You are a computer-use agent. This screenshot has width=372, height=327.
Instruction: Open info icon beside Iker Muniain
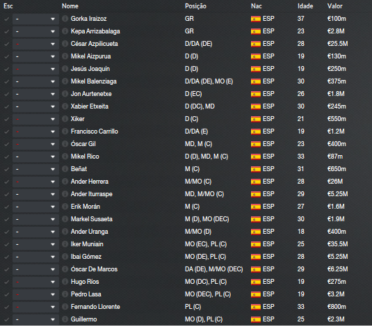[65, 244]
